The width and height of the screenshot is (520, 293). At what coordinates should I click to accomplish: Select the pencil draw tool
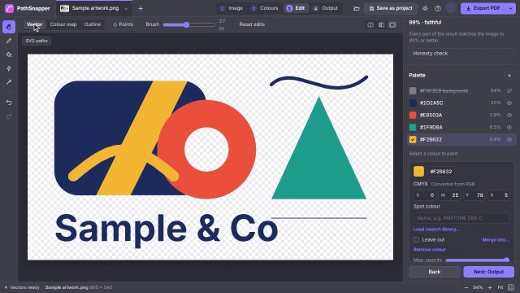click(9, 41)
